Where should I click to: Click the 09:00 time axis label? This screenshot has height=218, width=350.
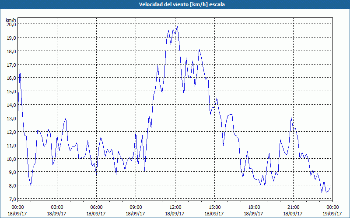click(136, 208)
